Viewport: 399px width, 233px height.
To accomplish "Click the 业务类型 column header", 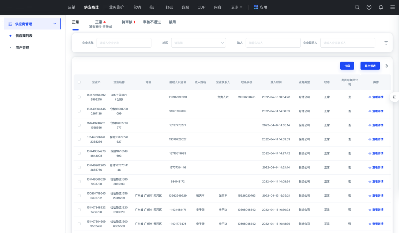I will click(x=304, y=82).
